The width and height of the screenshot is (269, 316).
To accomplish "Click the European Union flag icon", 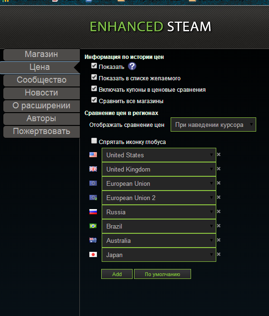I will coord(93,183).
